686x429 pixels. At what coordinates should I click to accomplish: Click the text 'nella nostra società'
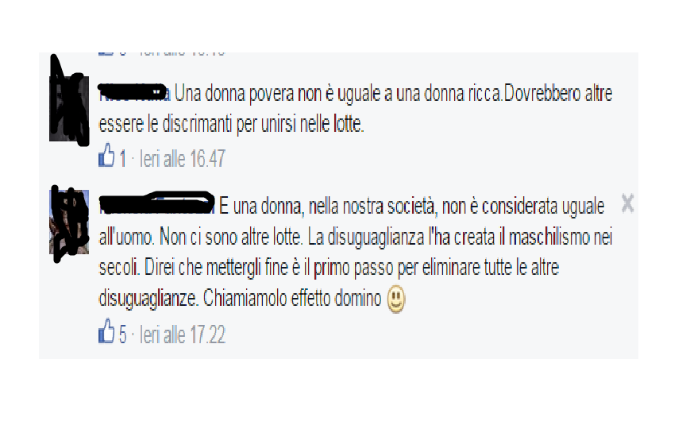point(372,206)
